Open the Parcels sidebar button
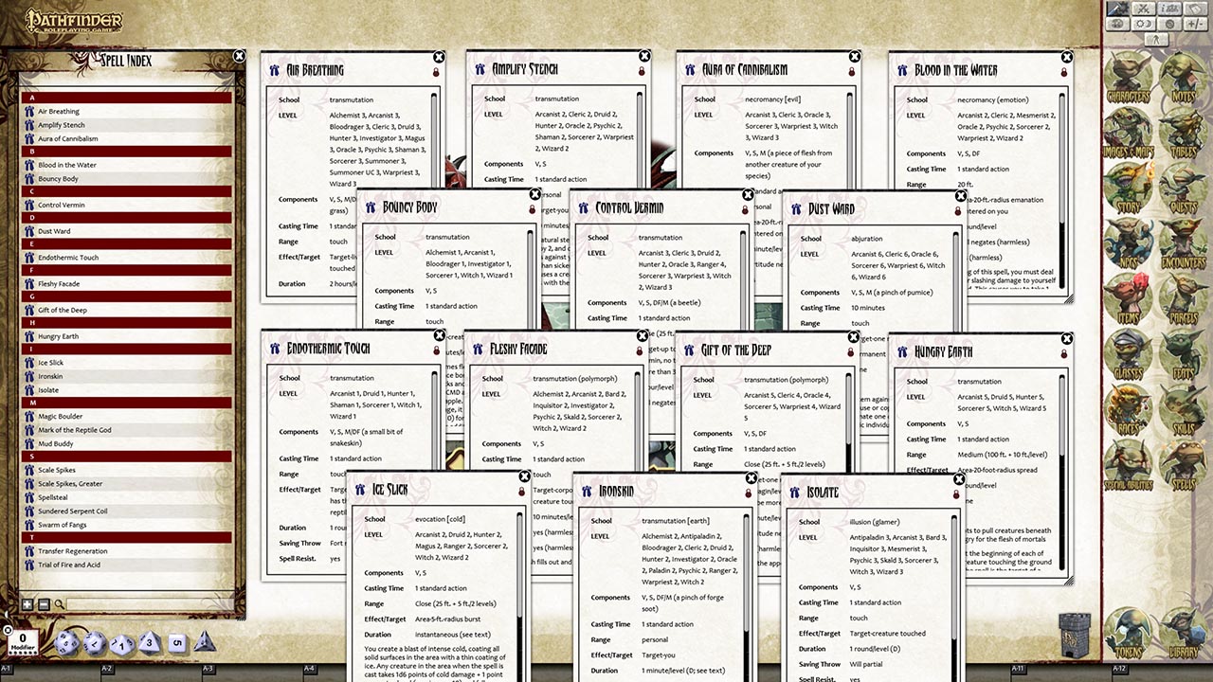Image resolution: width=1213 pixels, height=682 pixels. (x=1182, y=299)
